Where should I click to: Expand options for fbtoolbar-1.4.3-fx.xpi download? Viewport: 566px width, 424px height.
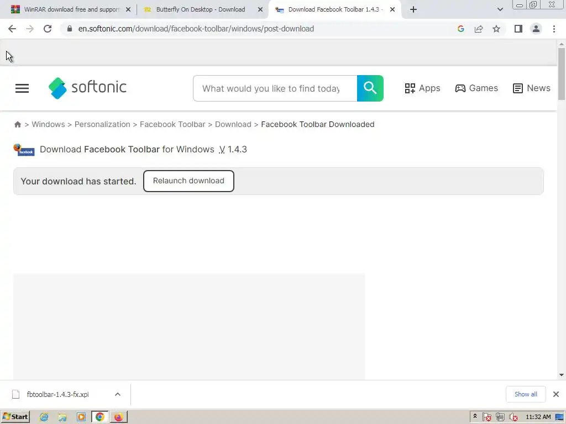click(118, 394)
